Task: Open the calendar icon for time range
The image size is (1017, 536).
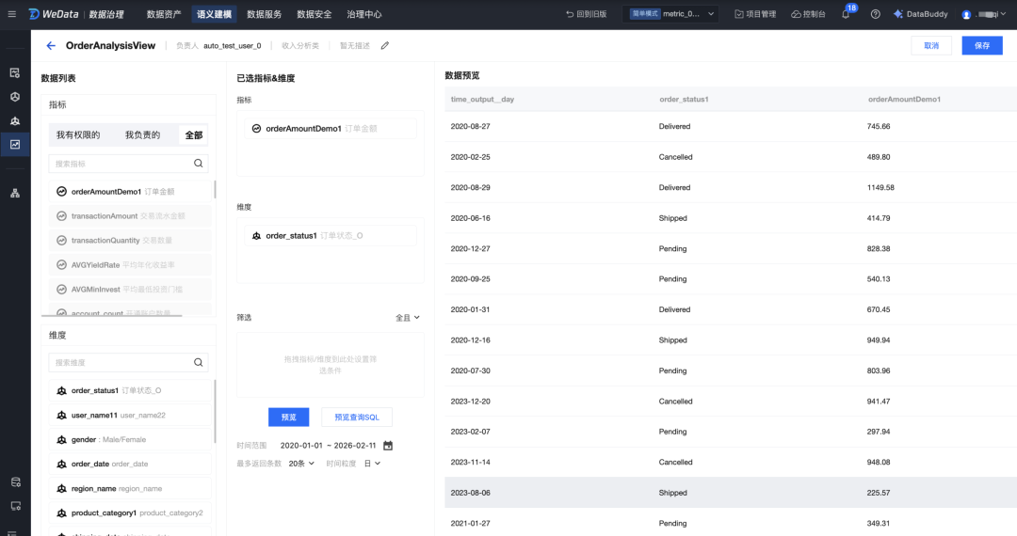Action: click(388, 446)
